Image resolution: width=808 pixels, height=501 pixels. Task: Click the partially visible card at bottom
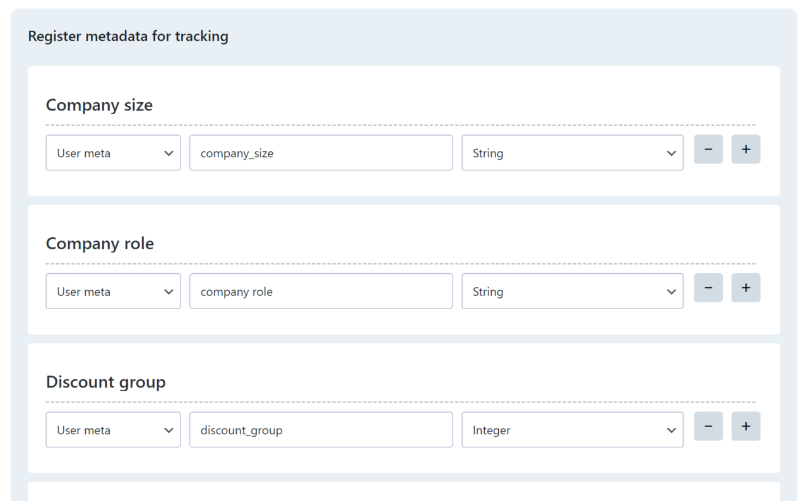point(403,492)
